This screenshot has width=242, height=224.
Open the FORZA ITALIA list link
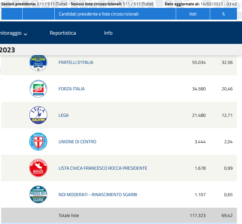[72, 89]
